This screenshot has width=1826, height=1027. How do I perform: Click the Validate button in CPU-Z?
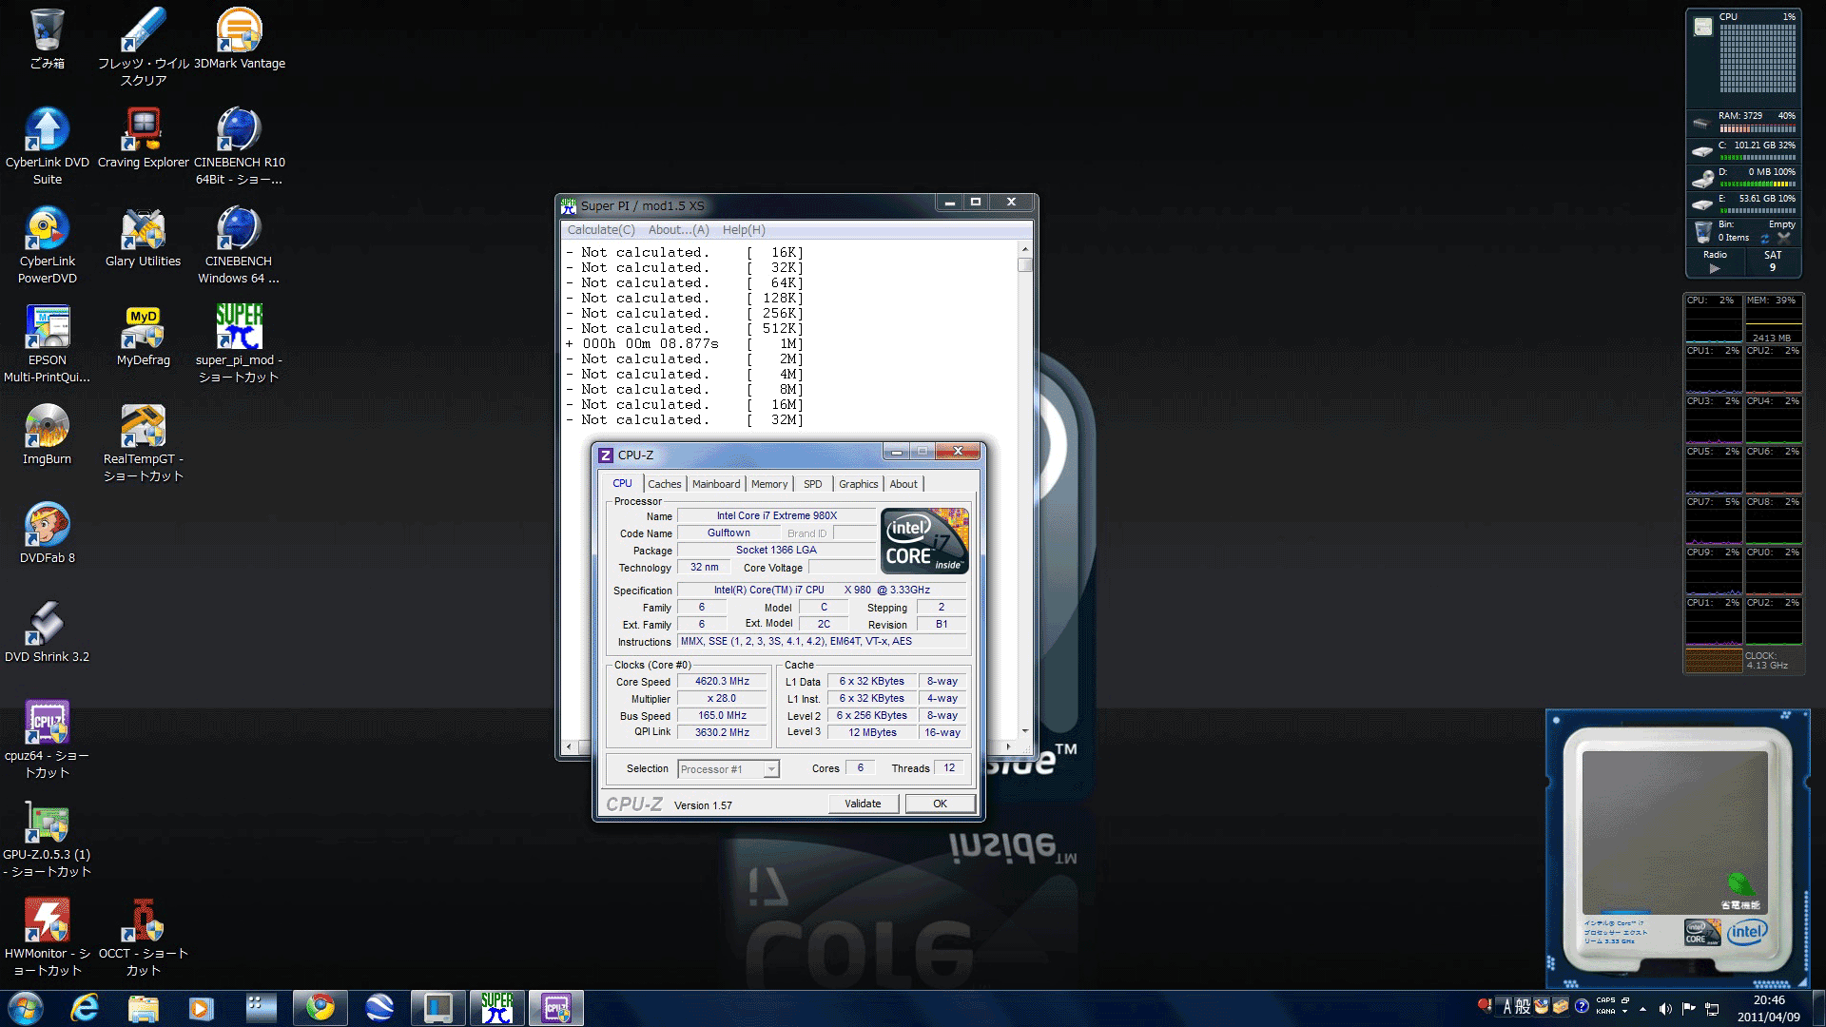(863, 804)
